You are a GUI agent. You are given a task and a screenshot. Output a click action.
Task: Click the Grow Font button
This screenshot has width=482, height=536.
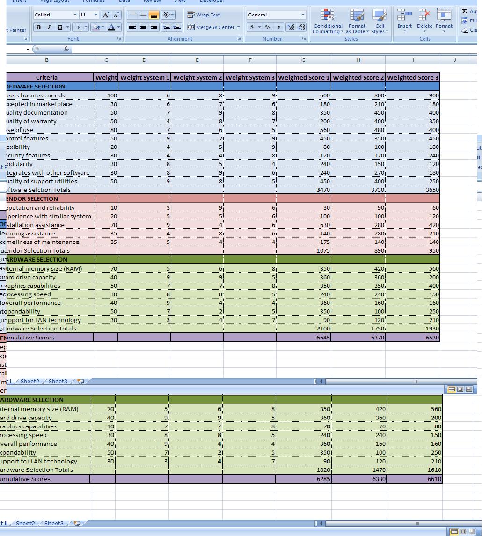click(106, 15)
